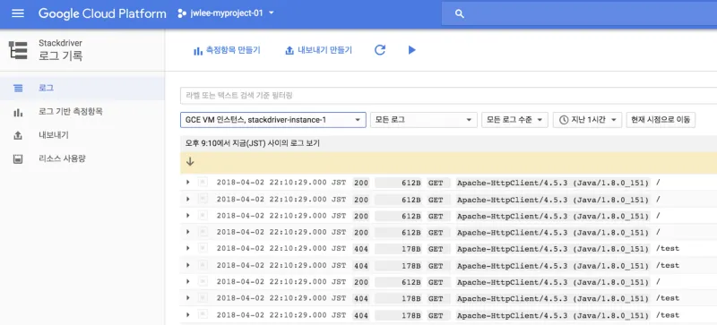
Task: Expand the bottom-most visible 404 log entry
Action: [188, 314]
